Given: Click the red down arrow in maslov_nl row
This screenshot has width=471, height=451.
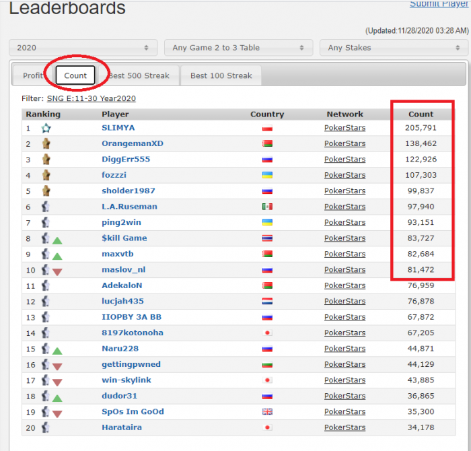Looking at the screenshot, I should pyautogui.click(x=57, y=272).
